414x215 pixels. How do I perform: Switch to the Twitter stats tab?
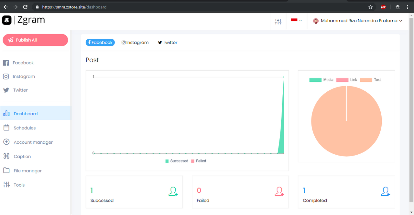pos(168,42)
